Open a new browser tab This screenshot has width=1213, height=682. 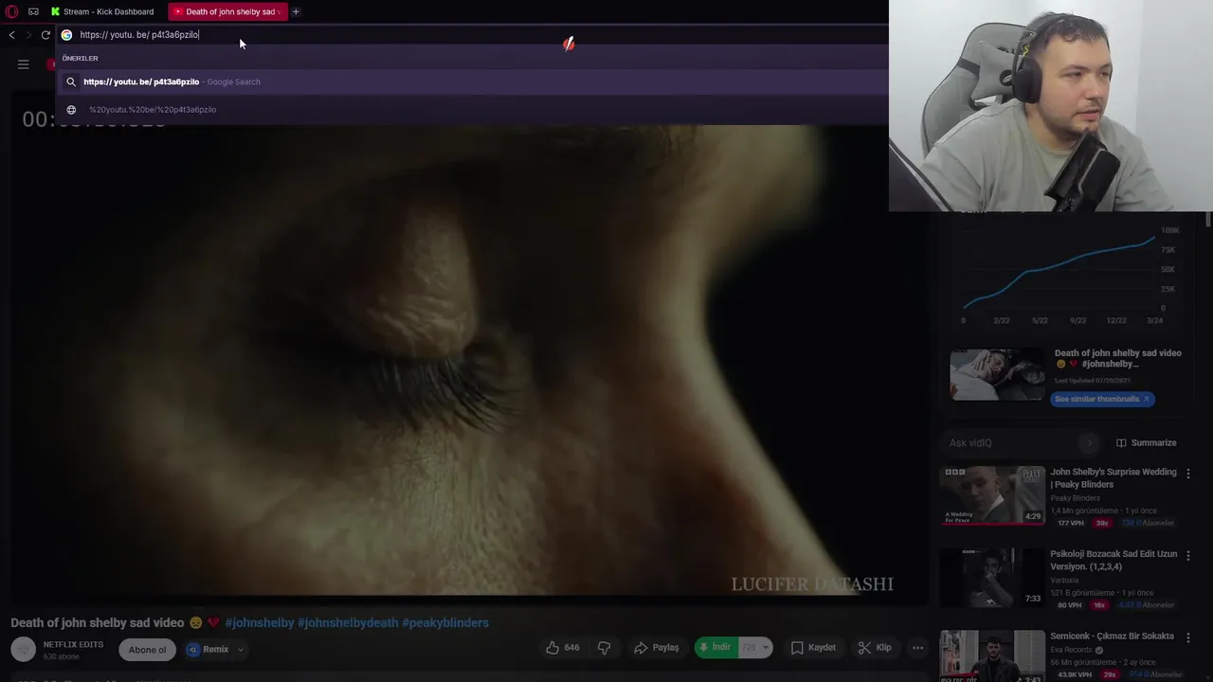tap(296, 11)
